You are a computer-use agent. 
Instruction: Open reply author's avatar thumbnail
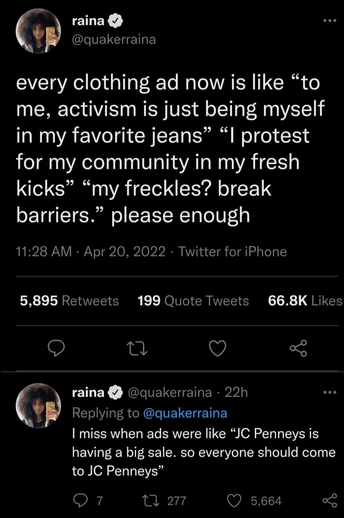pyautogui.click(x=39, y=405)
